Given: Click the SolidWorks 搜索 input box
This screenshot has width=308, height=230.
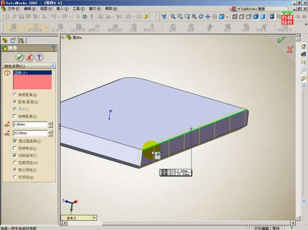Looking at the screenshot, I should click(263, 9).
